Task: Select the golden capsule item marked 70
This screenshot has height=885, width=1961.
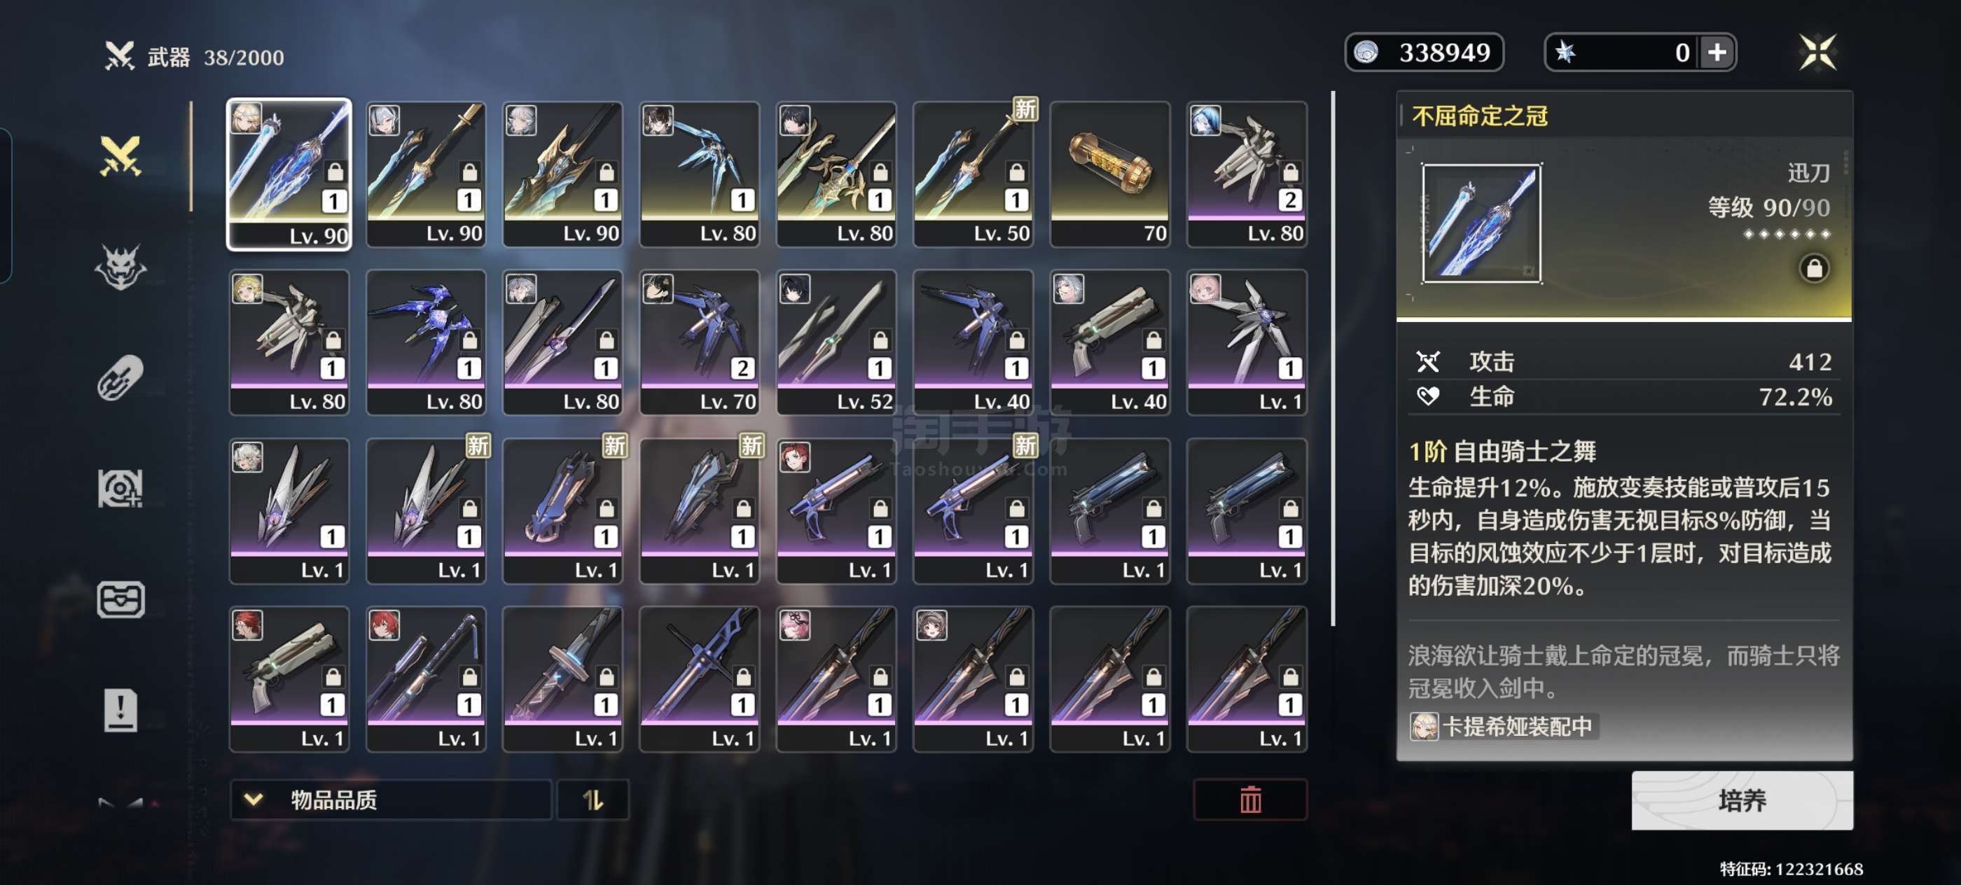Action: click(x=1109, y=174)
